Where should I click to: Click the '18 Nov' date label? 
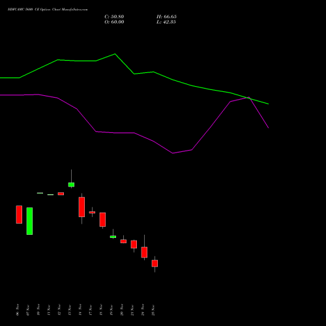pyautogui.click(x=101, y=310)
